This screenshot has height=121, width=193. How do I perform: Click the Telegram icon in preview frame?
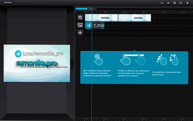18,54
